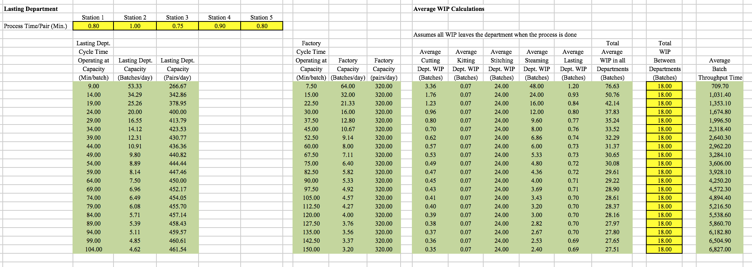Click Station 3 process time input 0.75

click(x=177, y=26)
